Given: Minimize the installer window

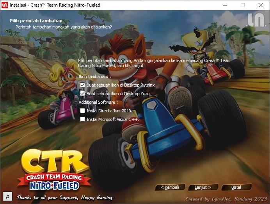Looking at the screenshot, I should (225, 5).
